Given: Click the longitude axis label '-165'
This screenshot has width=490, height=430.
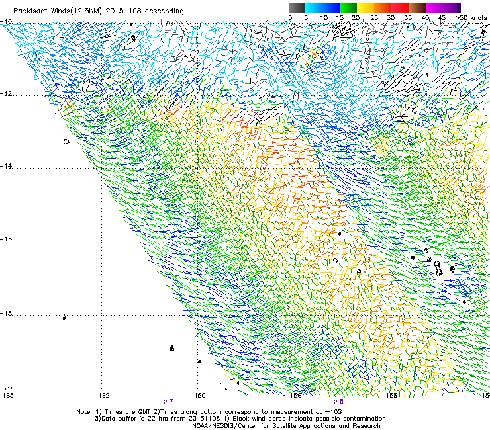Looking at the screenshot, I should [x=7, y=395].
